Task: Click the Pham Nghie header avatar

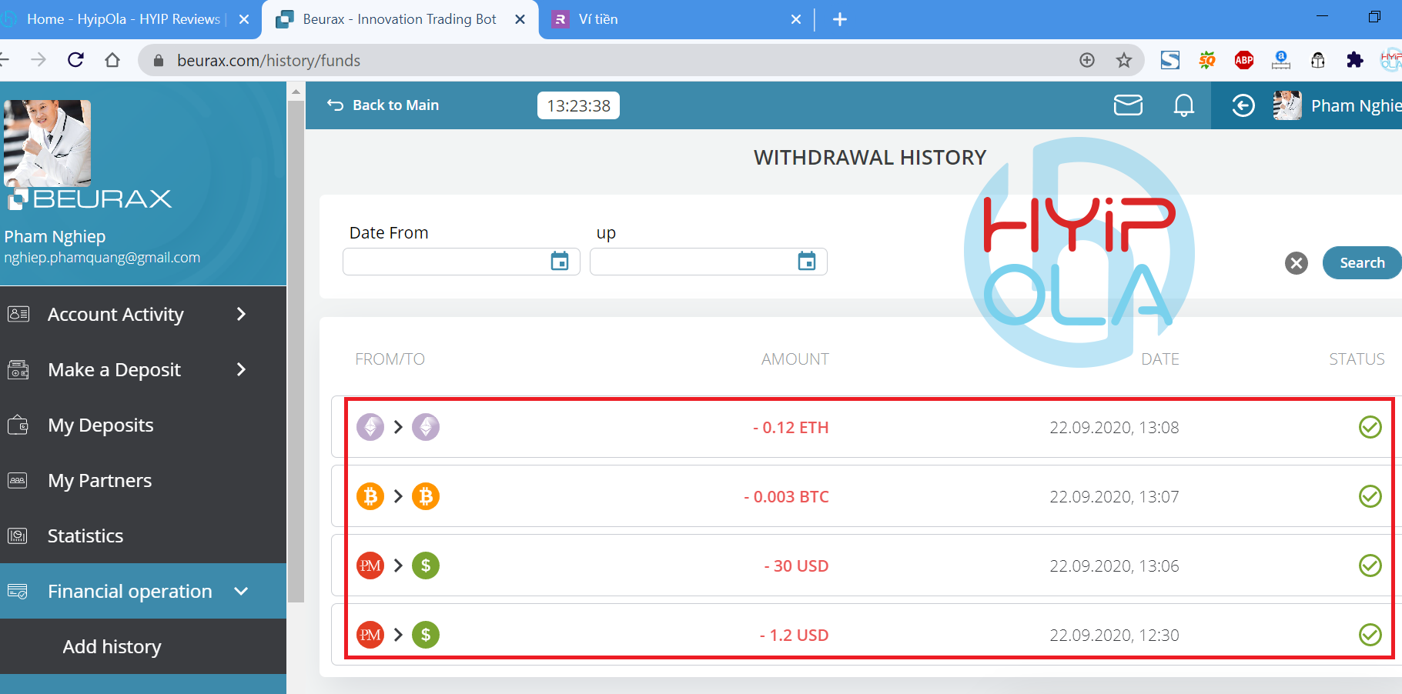Action: [x=1287, y=105]
